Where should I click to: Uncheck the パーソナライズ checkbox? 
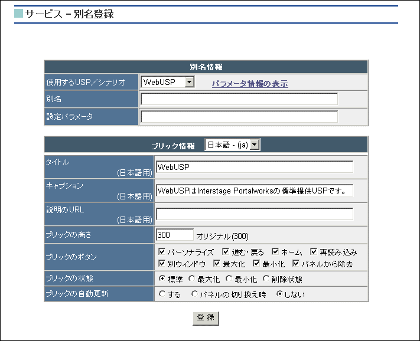pos(161,251)
